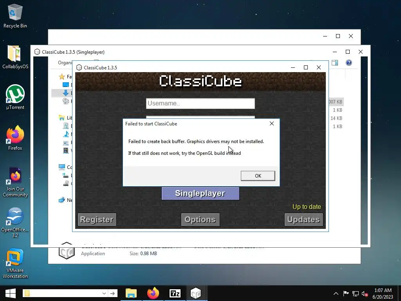Maximize the ClassiCube (Singleplayer) window
The image size is (401, 301).
coord(348,52)
